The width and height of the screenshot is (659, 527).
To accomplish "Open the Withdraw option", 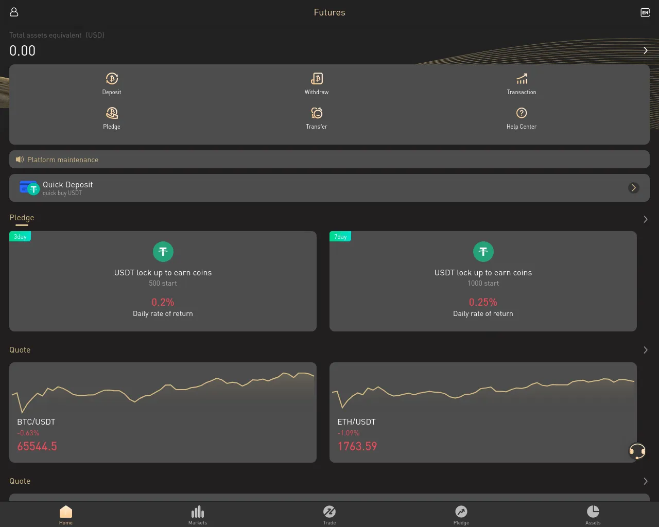I will tap(317, 84).
